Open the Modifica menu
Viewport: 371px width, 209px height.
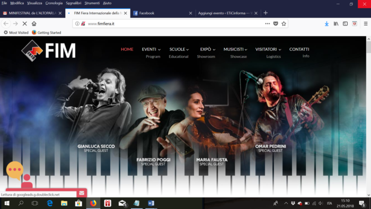point(17,3)
